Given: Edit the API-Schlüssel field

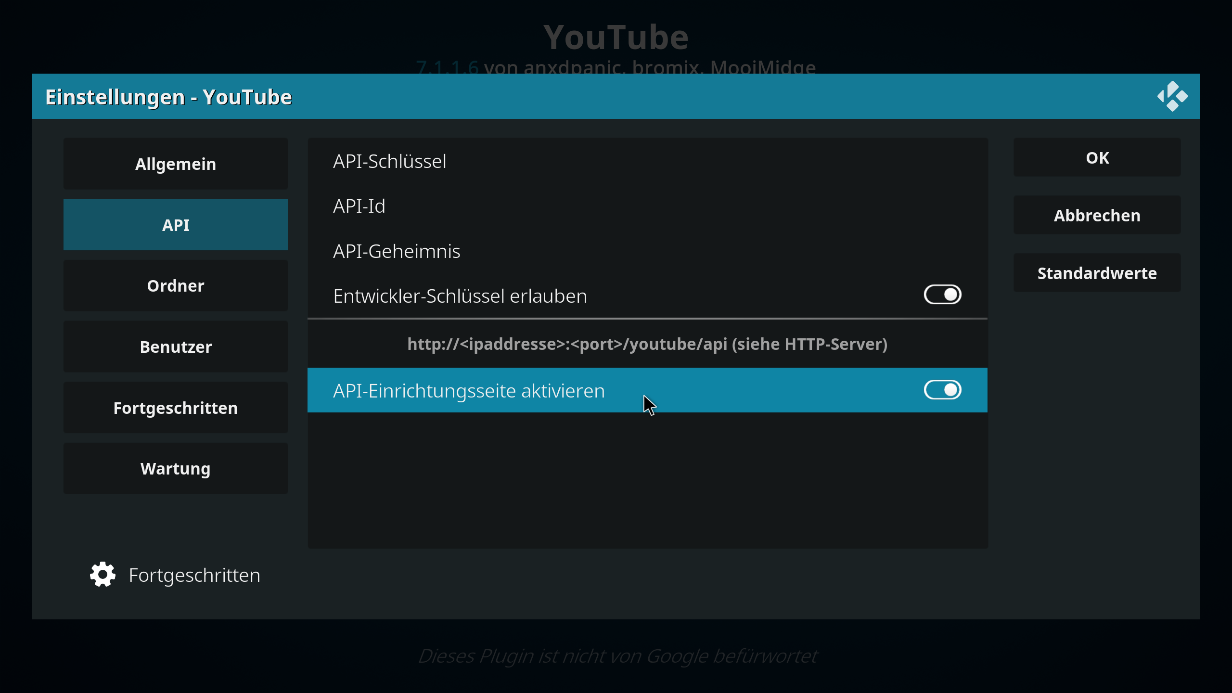Looking at the screenshot, I should click(x=647, y=161).
